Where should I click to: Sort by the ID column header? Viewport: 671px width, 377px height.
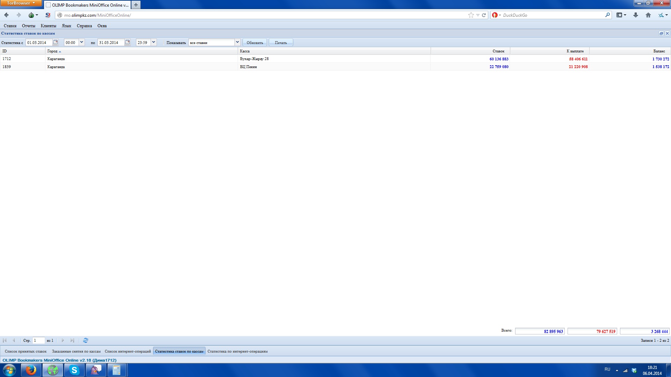(23, 51)
